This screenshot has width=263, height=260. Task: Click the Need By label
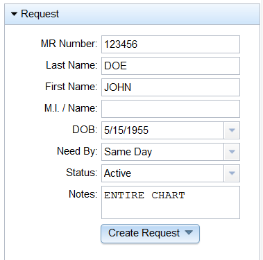tap(77, 151)
